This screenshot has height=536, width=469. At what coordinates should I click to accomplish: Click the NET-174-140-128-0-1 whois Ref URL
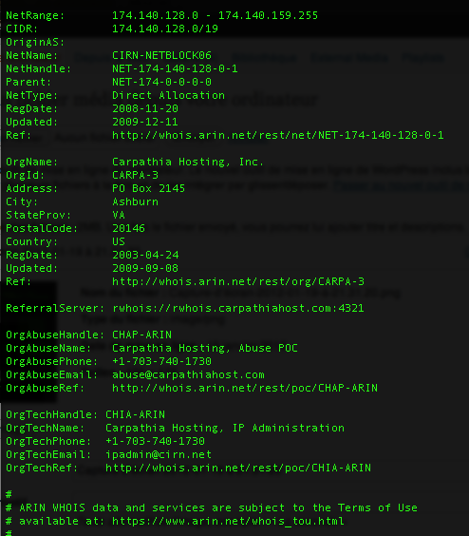coord(278,135)
